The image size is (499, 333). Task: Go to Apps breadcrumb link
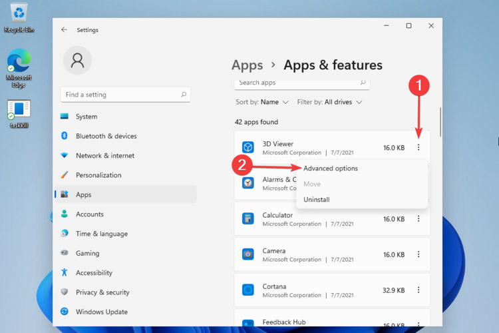click(x=247, y=65)
